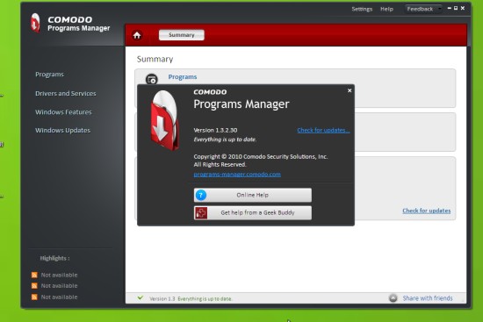The height and width of the screenshot is (322, 483).
Task: Open Windows Updates in sidebar
Action: [x=63, y=131]
